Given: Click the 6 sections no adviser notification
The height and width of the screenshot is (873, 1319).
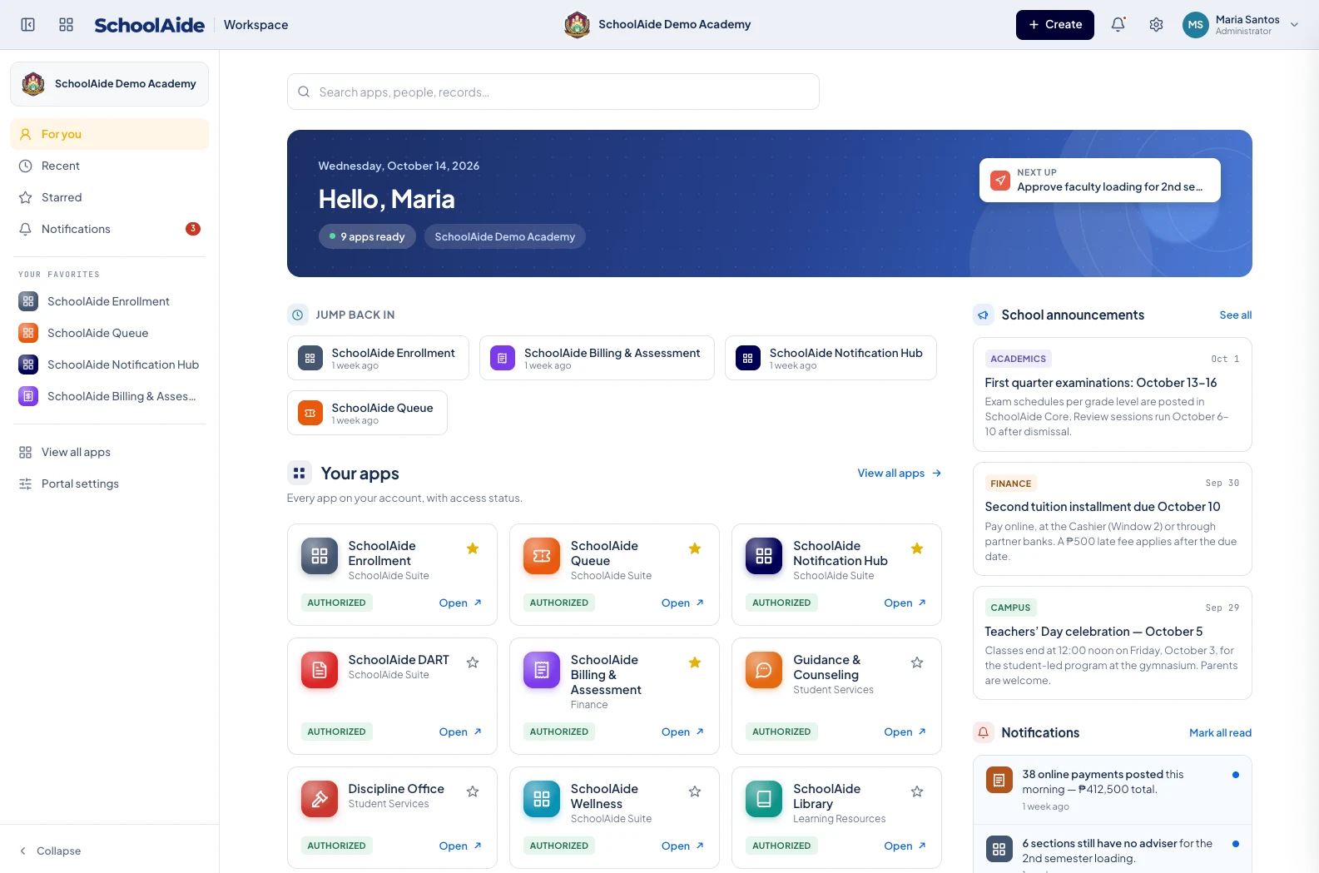Looking at the screenshot, I should 1112,849.
